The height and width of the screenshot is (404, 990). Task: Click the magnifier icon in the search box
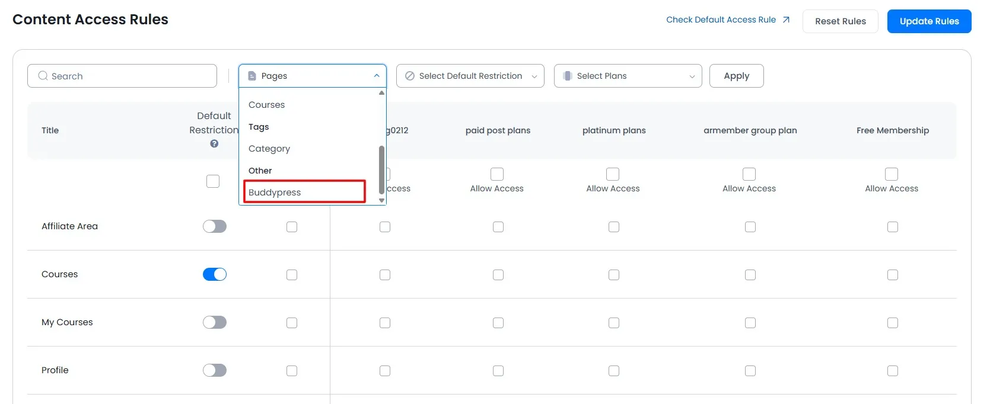(43, 76)
